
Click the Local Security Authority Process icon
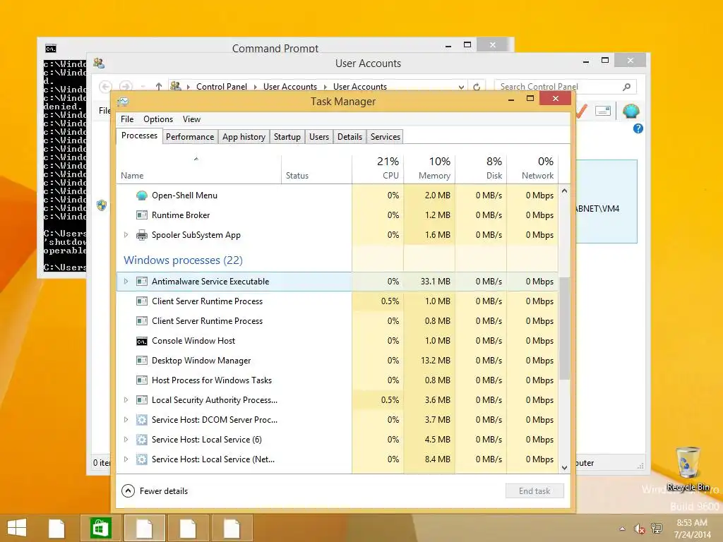(142, 400)
